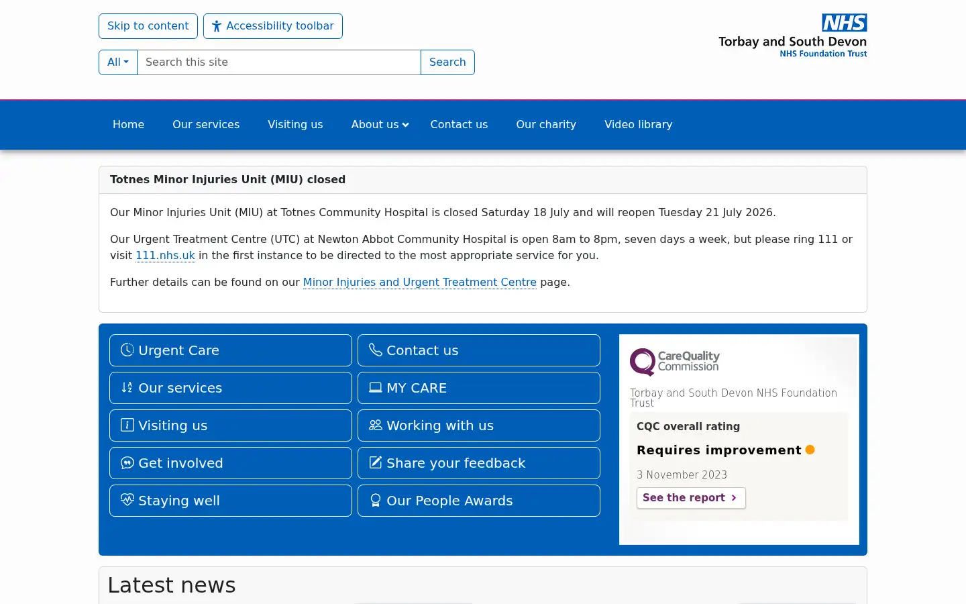Click the NHS Torbay and South Devon logo
This screenshot has height=604, width=966.
[x=793, y=36]
